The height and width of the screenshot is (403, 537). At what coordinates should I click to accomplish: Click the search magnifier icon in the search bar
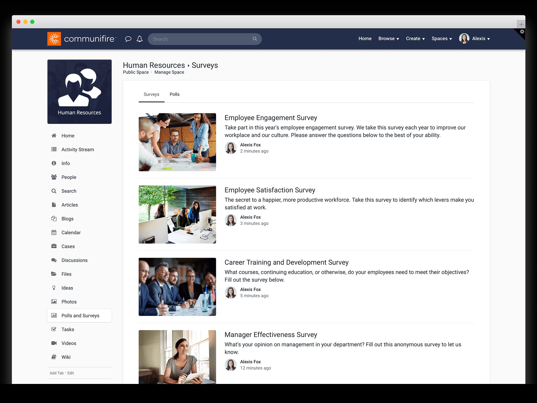click(x=255, y=39)
